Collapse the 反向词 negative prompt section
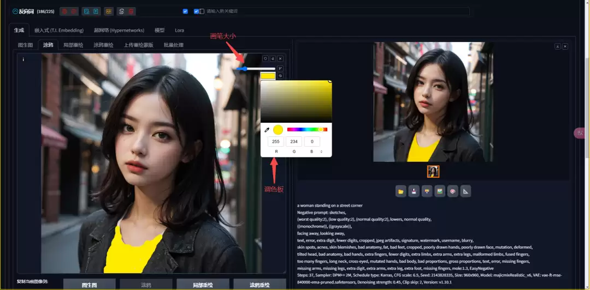This screenshot has width=590, height=290. point(15,11)
